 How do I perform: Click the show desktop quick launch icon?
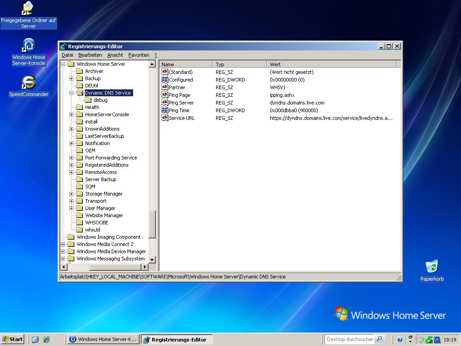(x=35, y=339)
